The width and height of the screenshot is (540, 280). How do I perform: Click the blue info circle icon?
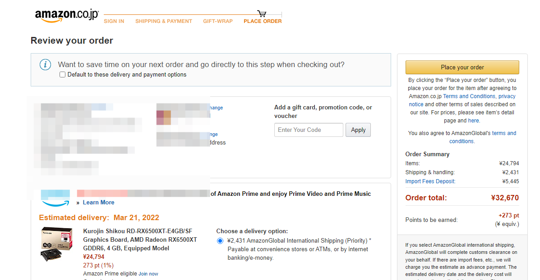[x=45, y=65]
